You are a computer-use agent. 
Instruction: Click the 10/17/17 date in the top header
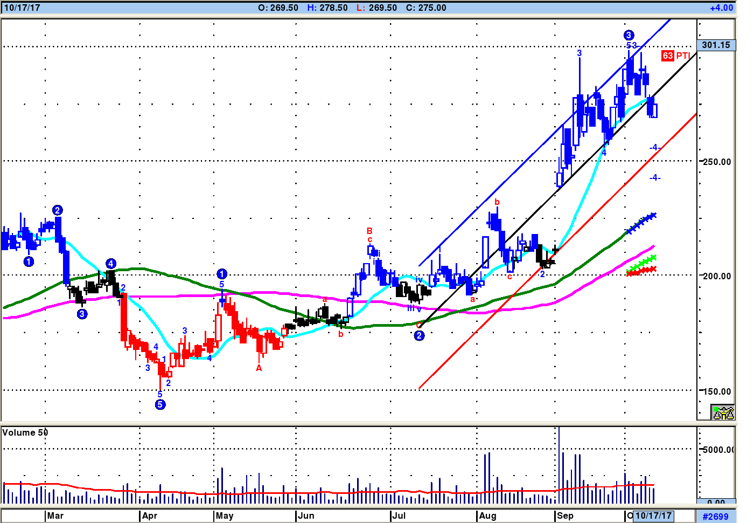click(x=22, y=8)
